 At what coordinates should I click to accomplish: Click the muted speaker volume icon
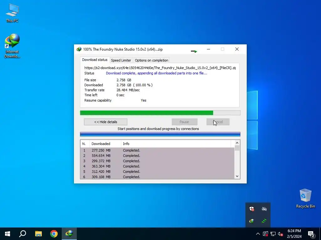click(x=280, y=234)
